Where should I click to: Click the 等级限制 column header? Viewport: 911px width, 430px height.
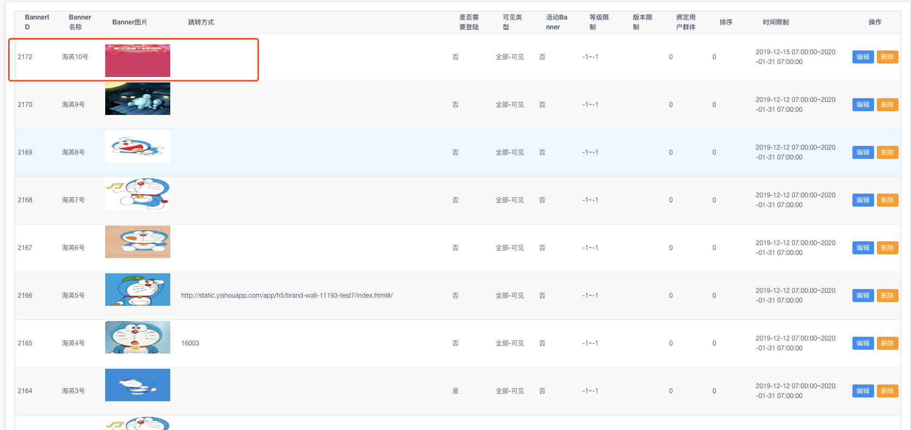tap(599, 22)
